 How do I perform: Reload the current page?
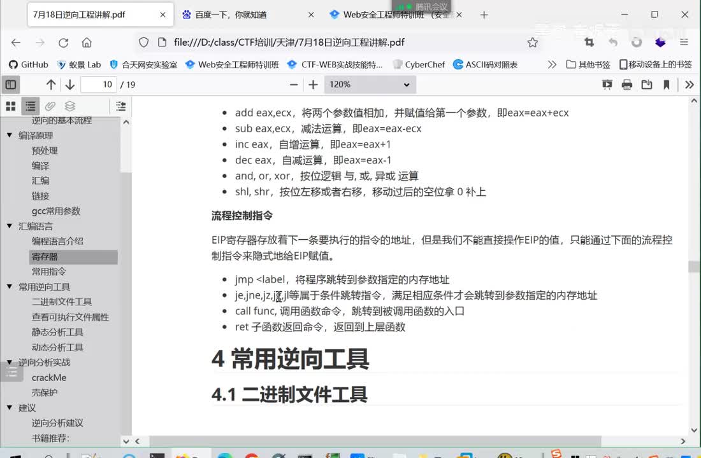click(64, 43)
